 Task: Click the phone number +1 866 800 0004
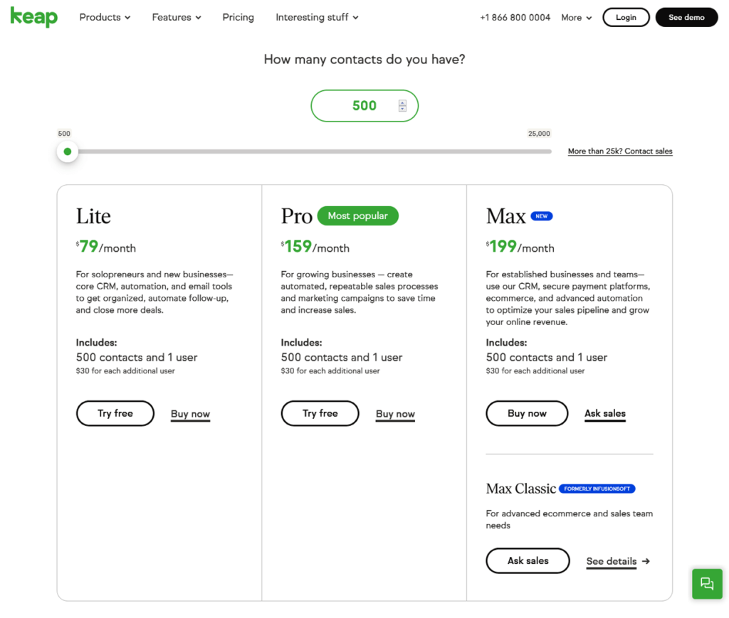click(515, 18)
